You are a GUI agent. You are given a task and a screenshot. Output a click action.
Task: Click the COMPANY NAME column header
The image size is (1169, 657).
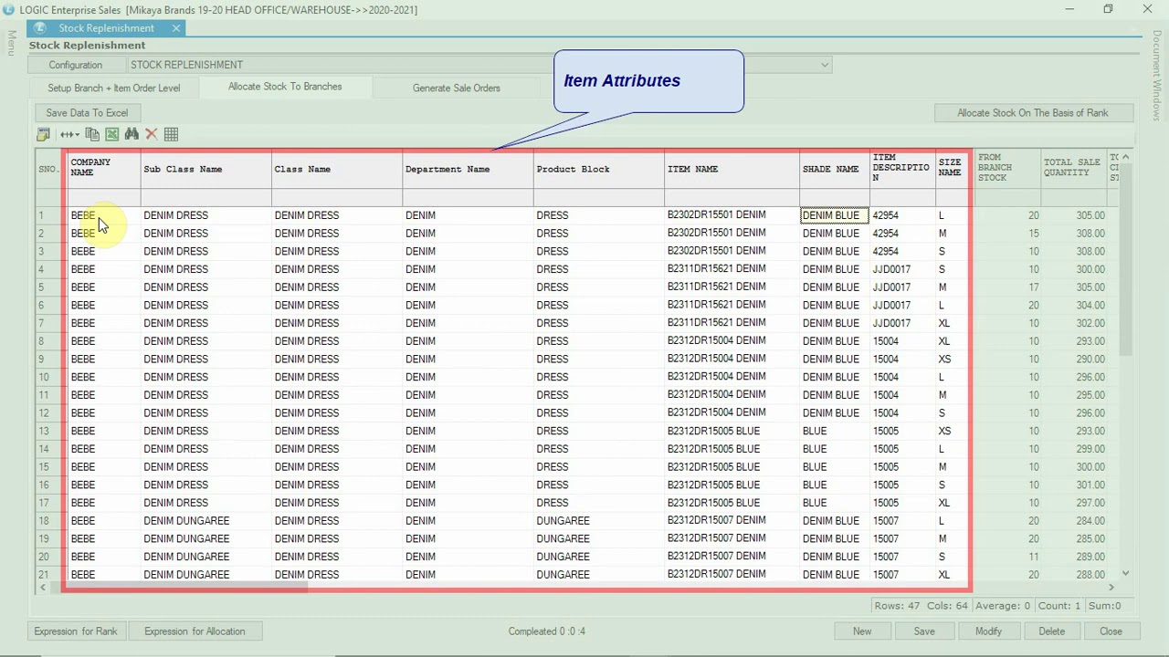point(104,169)
